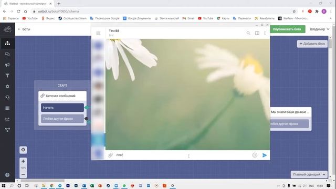This screenshot has width=336, height=189.
Task: Open Telegram chat three-dot menu
Action: coord(265,33)
